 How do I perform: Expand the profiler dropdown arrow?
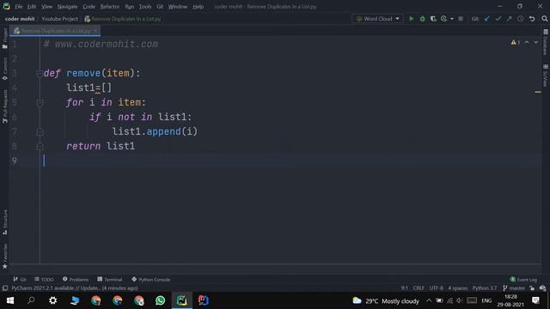click(x=452, y=19)
